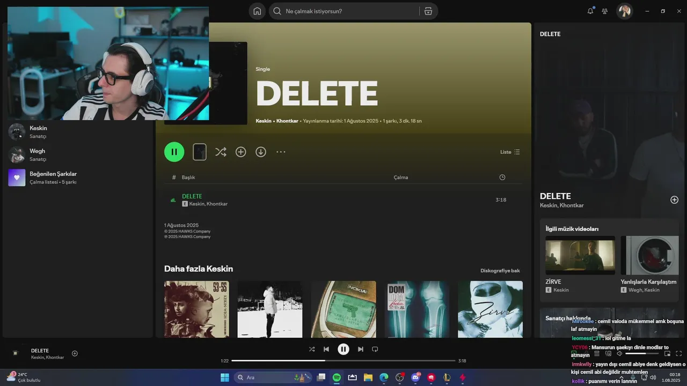Open Friend Activity icon in top bar
Image resolution: width=687 pixels, height=386 pixels.
[x=605, y=11]
